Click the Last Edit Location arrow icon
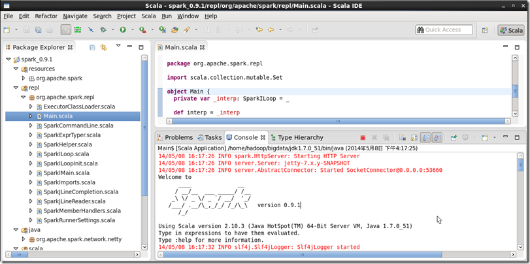The height and width of the screenshot is (264, 530). pyautogui.click(x=259, y=30)
